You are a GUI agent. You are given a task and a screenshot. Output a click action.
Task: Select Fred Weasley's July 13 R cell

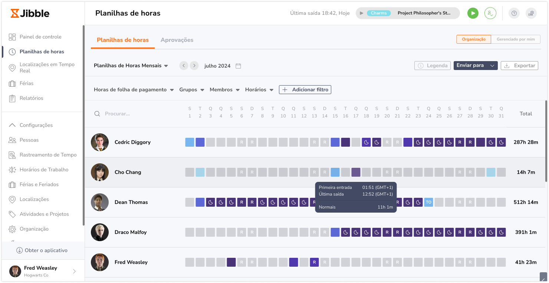[x=314, y=262]
